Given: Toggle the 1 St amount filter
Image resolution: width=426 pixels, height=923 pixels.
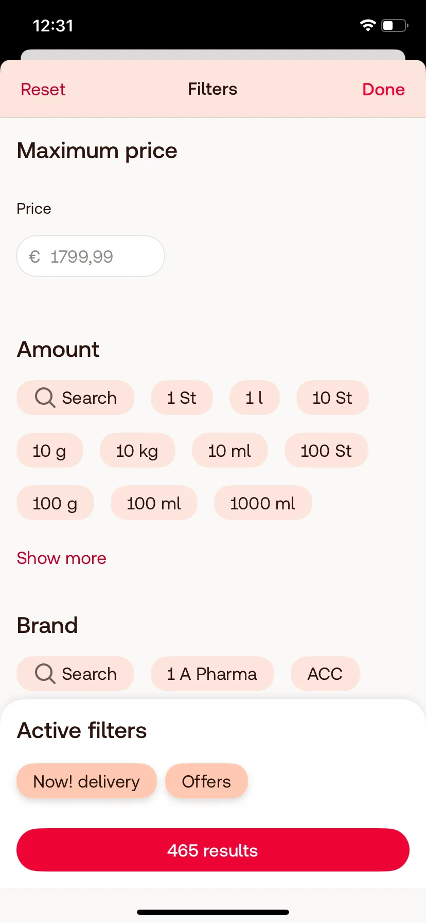Looking at the screenshot, I should pos(182,398).
